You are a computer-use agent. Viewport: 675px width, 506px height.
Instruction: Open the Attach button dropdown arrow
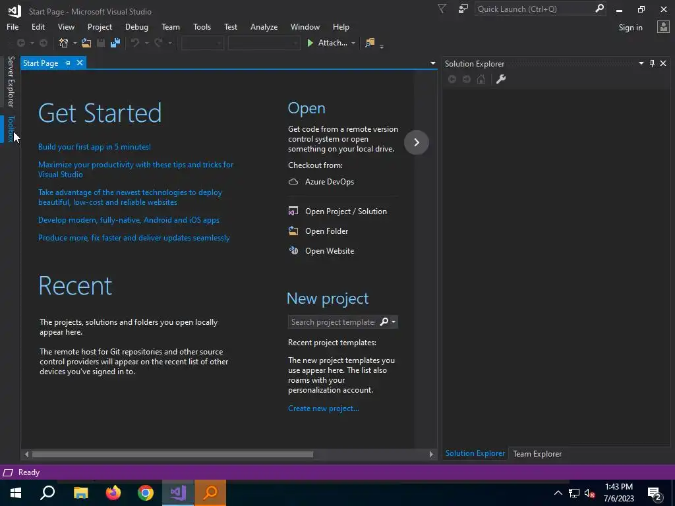pos(353,43)
